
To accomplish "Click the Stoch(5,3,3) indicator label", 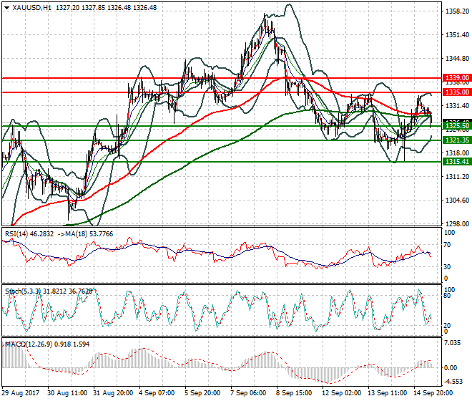I will pos(24,291).
